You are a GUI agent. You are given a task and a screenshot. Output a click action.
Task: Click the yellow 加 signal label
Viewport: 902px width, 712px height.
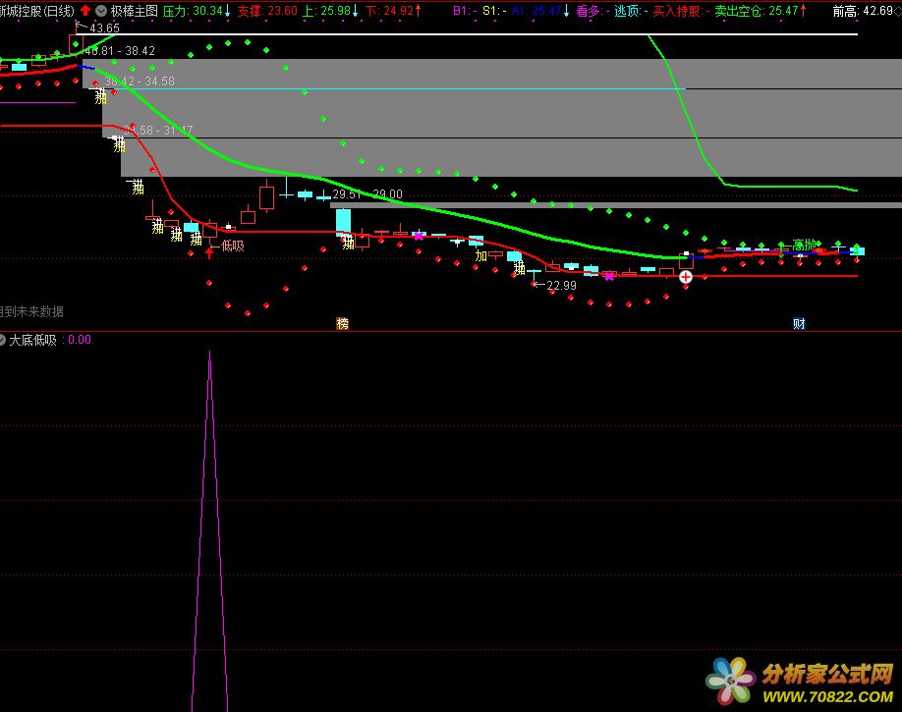481,255
